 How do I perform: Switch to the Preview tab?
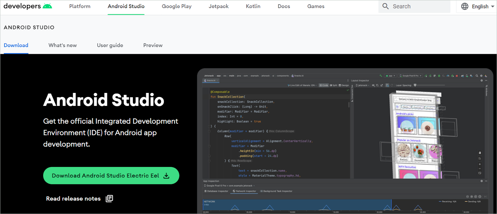pos(153,45)
